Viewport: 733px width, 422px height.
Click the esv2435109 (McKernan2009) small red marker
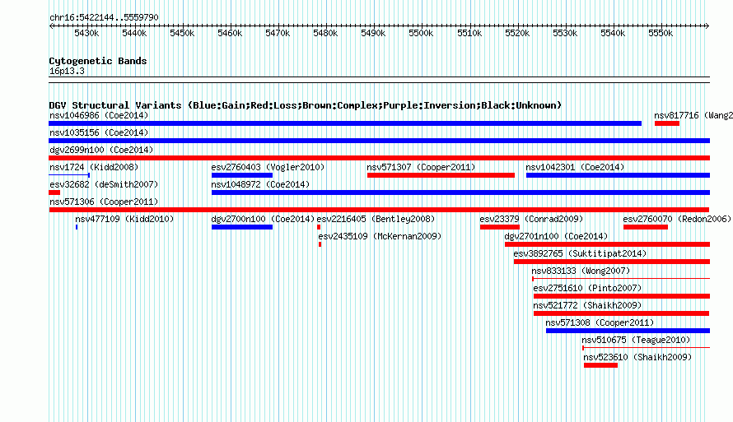(320, 244)
